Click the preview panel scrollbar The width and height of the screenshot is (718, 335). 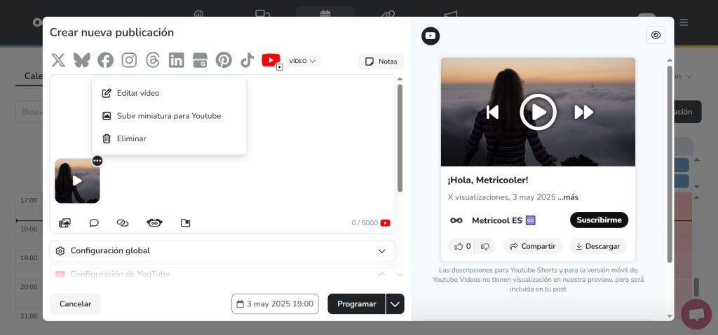point(670,164)
